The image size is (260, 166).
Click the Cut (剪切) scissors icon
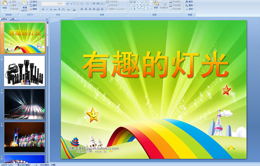click(10, 2)
